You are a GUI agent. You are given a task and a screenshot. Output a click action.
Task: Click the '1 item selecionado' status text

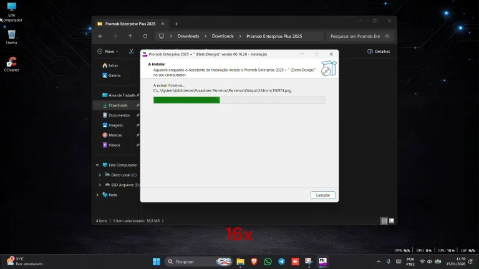point(128,221)
